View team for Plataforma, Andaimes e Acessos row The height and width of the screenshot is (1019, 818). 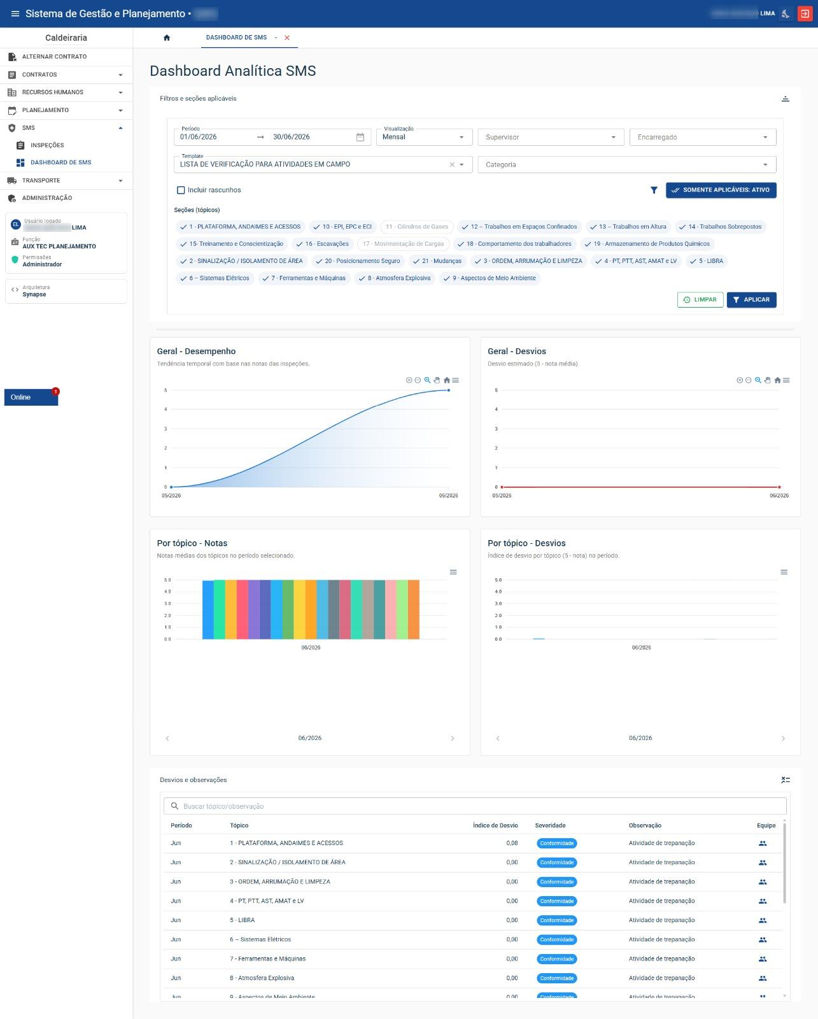[x=763, y=843]
